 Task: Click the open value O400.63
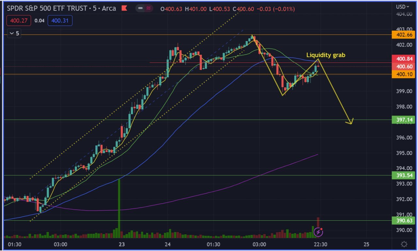(171, 9)
